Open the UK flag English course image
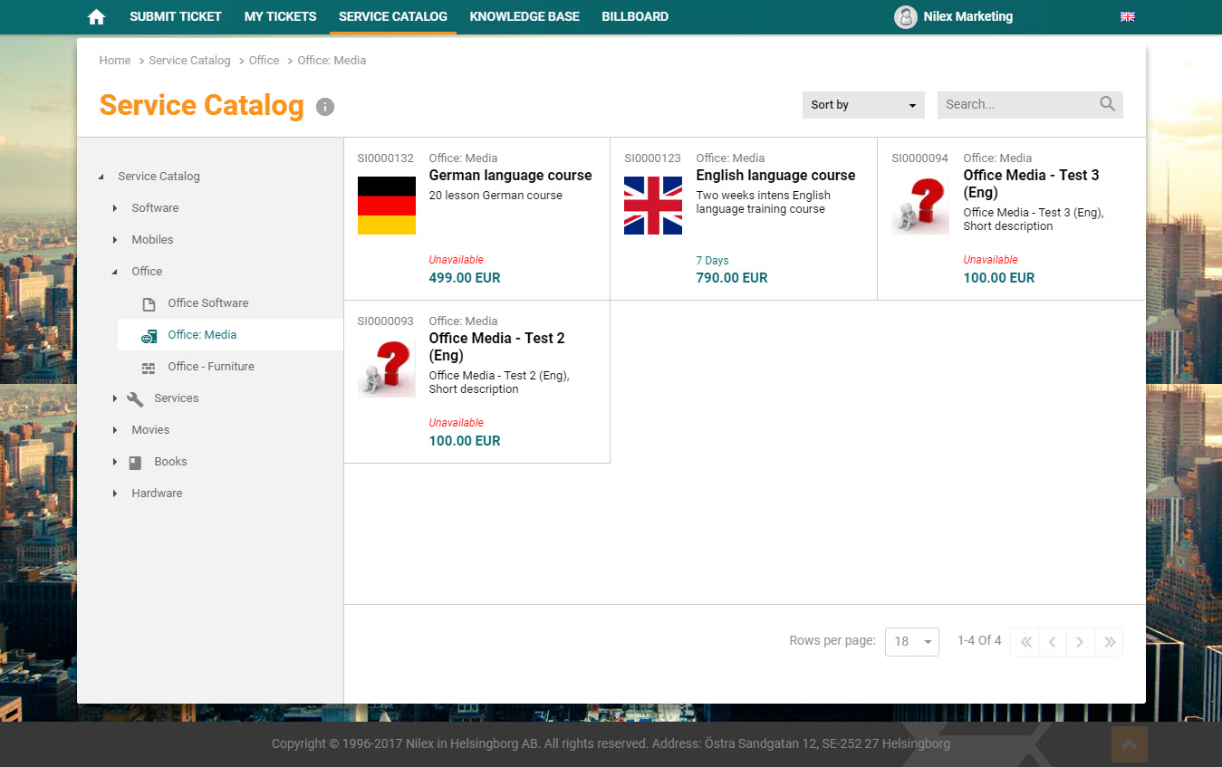The height and width of the screenshot is (767, 1222). (653, 206)
